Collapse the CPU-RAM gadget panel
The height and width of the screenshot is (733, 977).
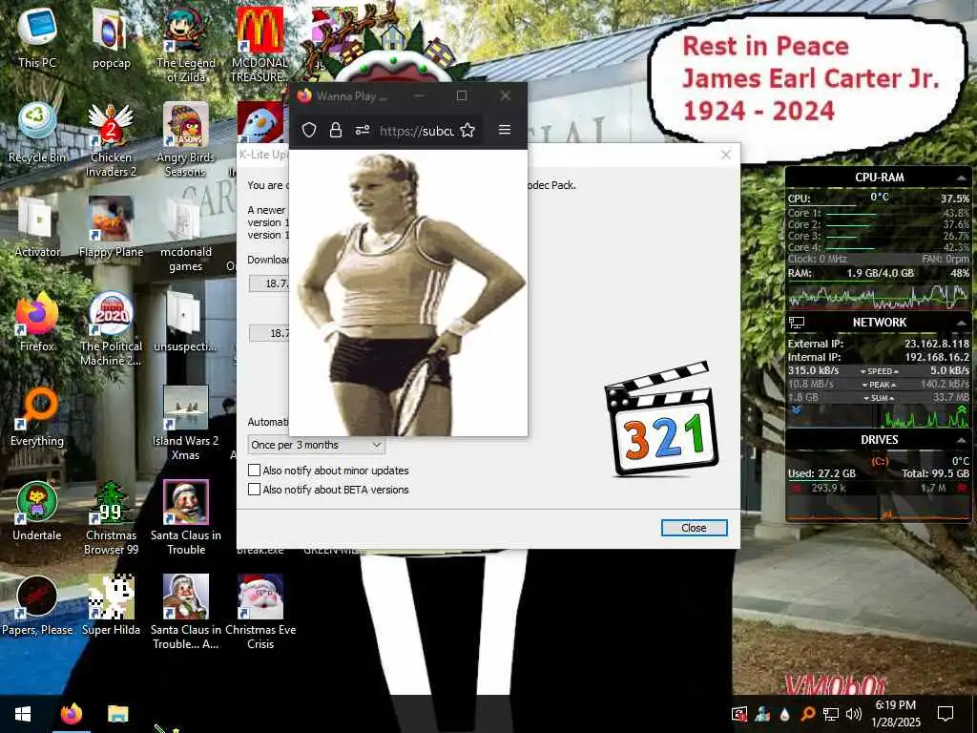pyautogui.click(x=962, y=178)
